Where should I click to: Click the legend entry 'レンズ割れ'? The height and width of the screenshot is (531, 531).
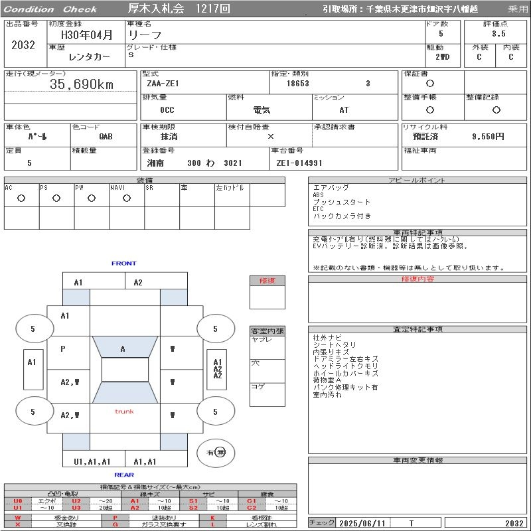pyautogui.click(x=261, y=524)
